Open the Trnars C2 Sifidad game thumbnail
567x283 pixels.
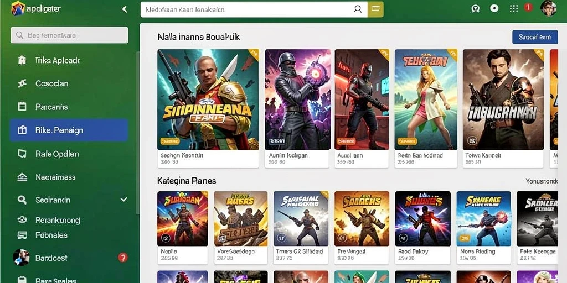(301, 219)
